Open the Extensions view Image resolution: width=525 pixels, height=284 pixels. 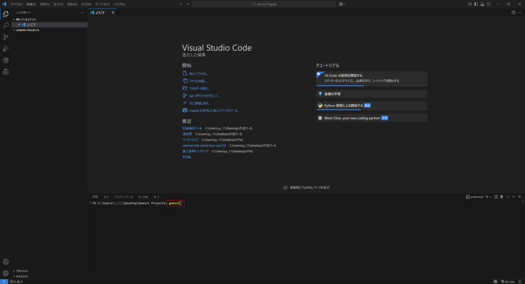(x=6, y=60)
